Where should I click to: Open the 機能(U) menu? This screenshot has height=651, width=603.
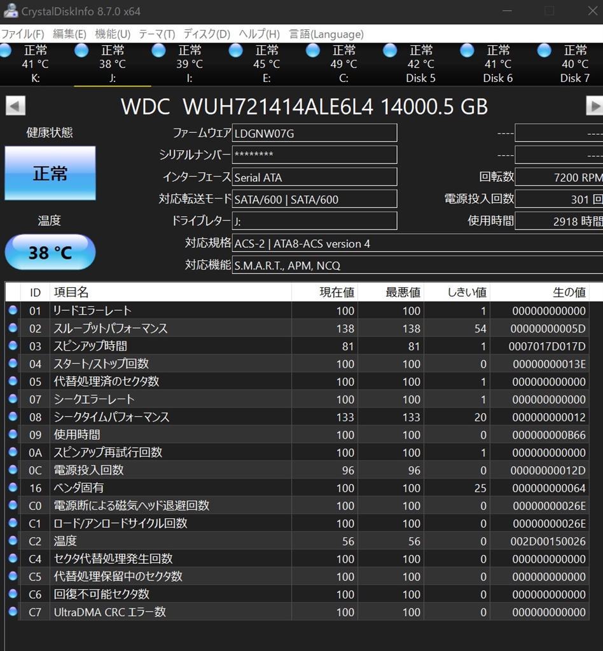click(x=113, y=34)
